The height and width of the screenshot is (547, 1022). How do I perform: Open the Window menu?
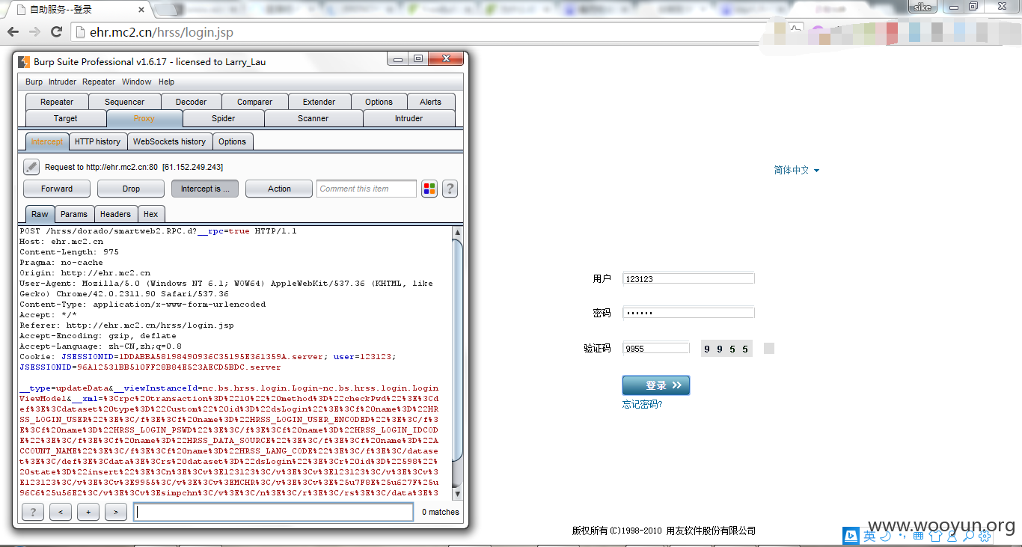tap(136, 82)
